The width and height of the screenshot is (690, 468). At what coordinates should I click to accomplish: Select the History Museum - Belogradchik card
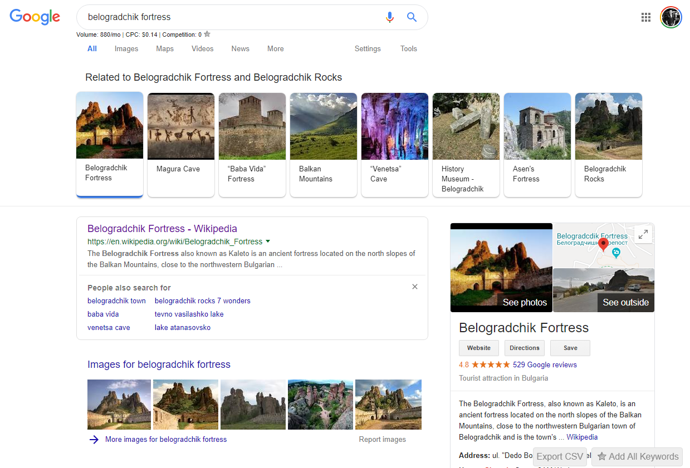point(466,145)
